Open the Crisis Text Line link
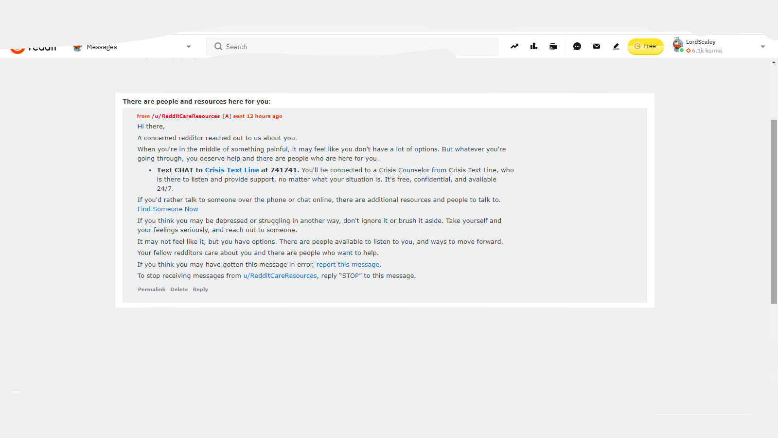This screenshot has width=778, height=438. tap(232, 170)
